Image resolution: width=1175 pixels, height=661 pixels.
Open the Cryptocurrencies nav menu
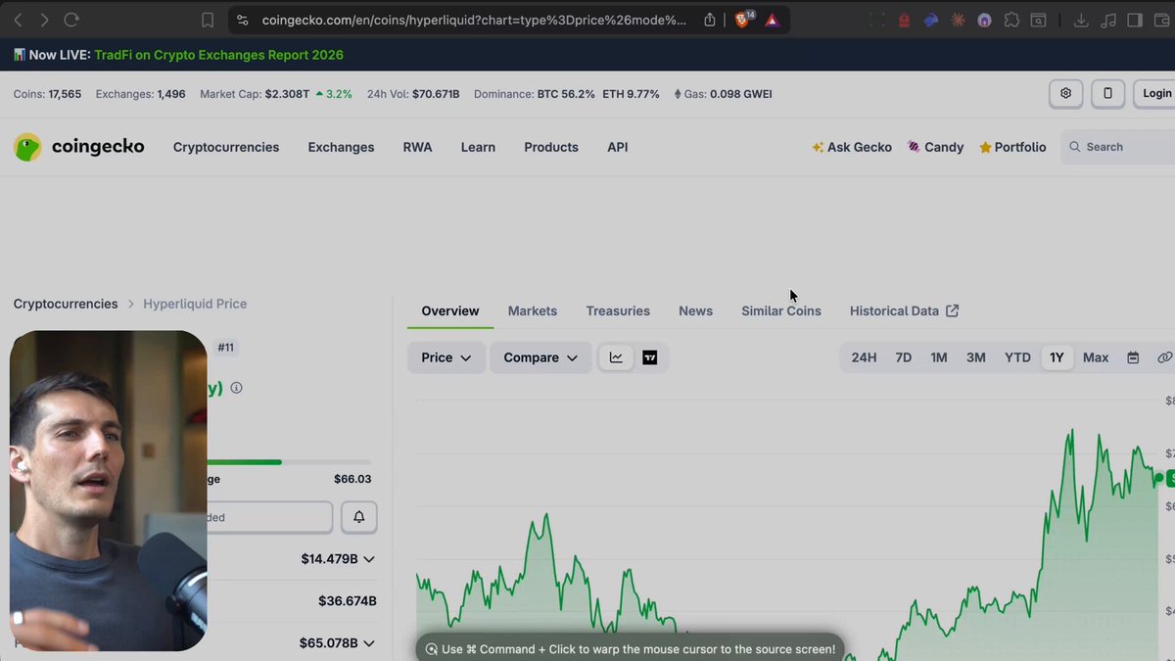pos(226,147)
